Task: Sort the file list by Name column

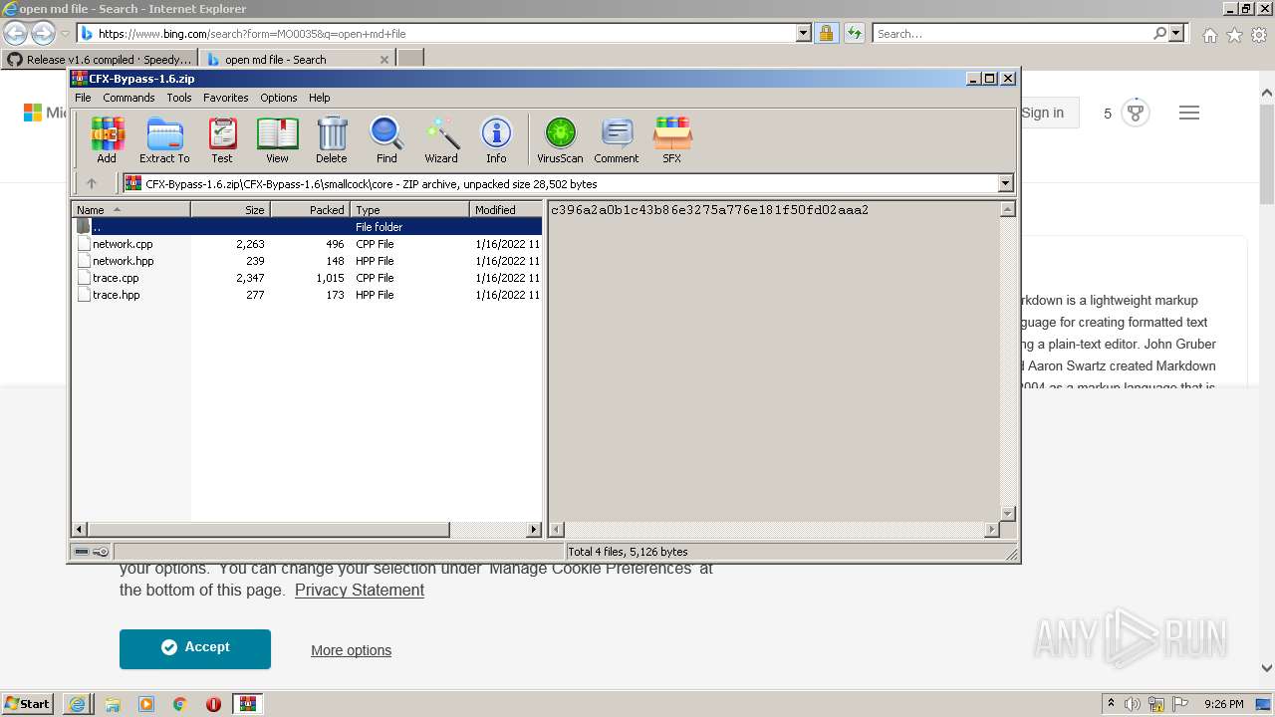Action: tap(130, 210)
